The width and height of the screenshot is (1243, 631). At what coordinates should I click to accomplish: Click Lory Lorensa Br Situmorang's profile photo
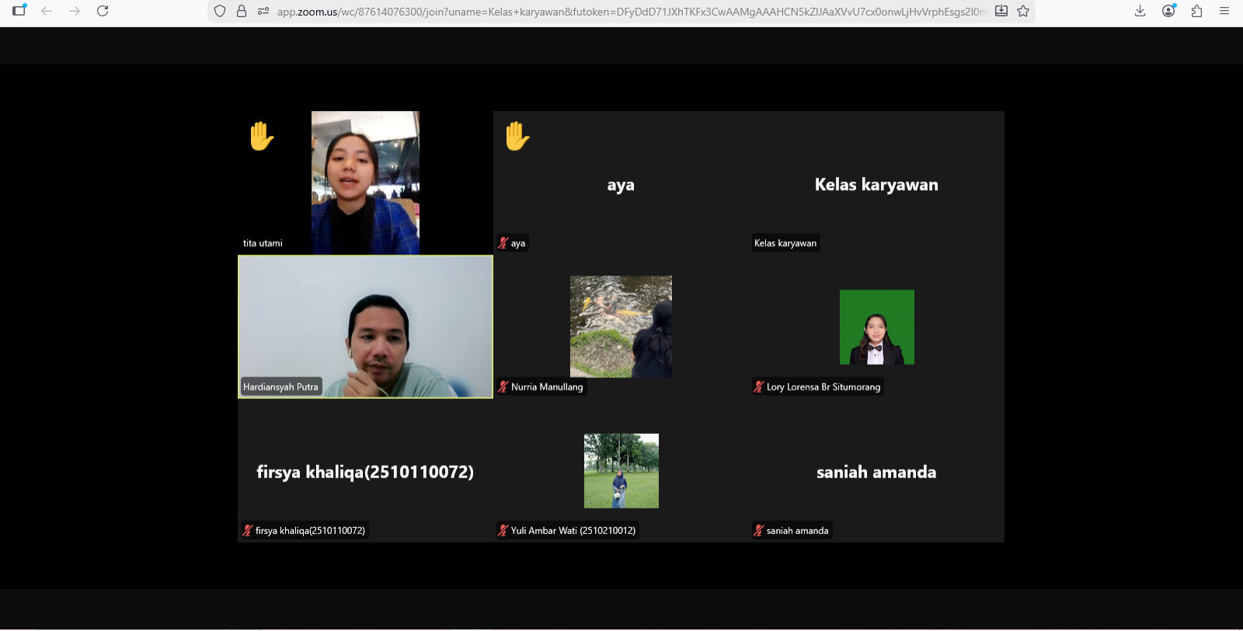click(x=876, y=327)
